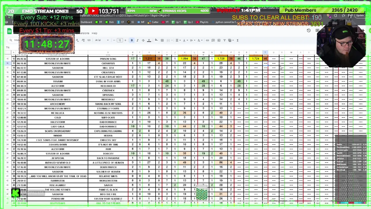Screen dimensions: 371x209
Task: Click the Name box showing T16
Action: pyautogui.click(x=8, y=47)
